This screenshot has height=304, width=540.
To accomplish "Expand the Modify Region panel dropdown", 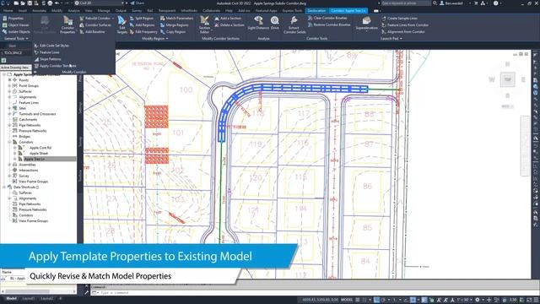I will [x=155, y=39].
